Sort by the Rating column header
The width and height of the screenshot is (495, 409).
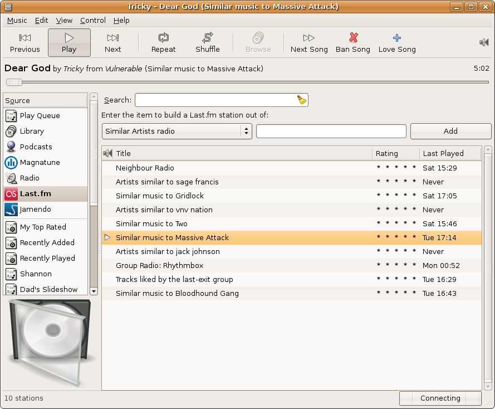tap(396, 153)
